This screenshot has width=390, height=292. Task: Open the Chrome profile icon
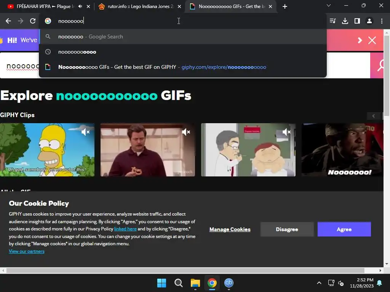pyautogui.click(x=369, y=21)
